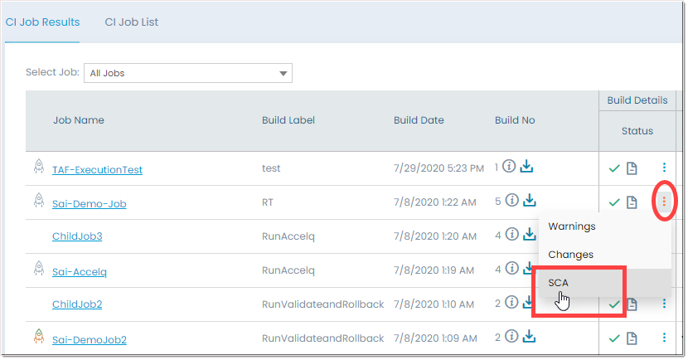Download Sai-Demo-Job build 5 artifact
The width and height of the screenshot is (688, 360).
[x=528, y=201]
